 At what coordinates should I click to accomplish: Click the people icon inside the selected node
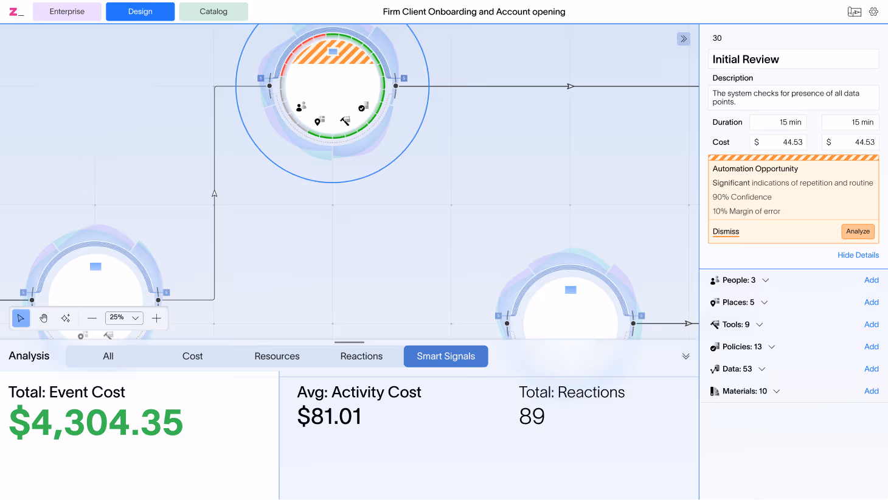(300, 107)
